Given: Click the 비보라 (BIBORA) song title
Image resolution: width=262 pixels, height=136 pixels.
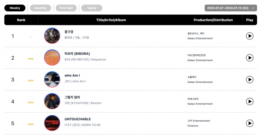Looking at the screenshot, I should click(77, 54).
